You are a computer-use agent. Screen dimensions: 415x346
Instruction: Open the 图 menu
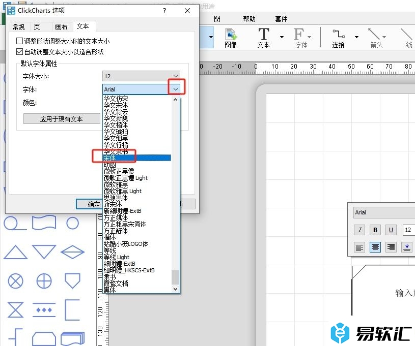tap(217, 19)
